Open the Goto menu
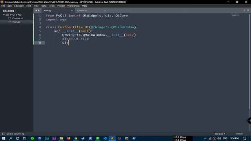The image size is (251, 141). pyautogui.click(x=44, y=6)
